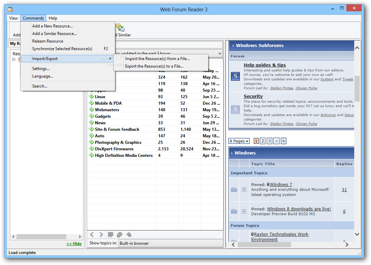Click the Windows Subforums header arrow
Screen dimensions: 371x265
233,46
